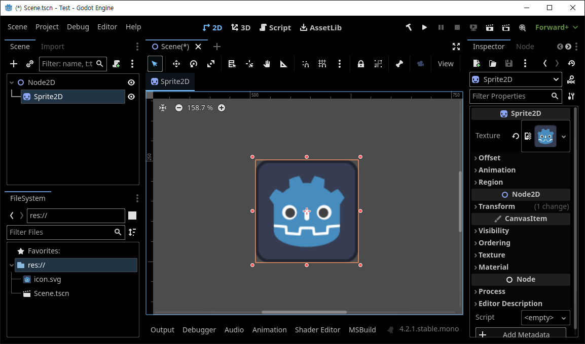Image resolution: width=585 pixels, height=344 pixels.
Task: Switch to the 3D workspace
Action: tap(241, 27)
